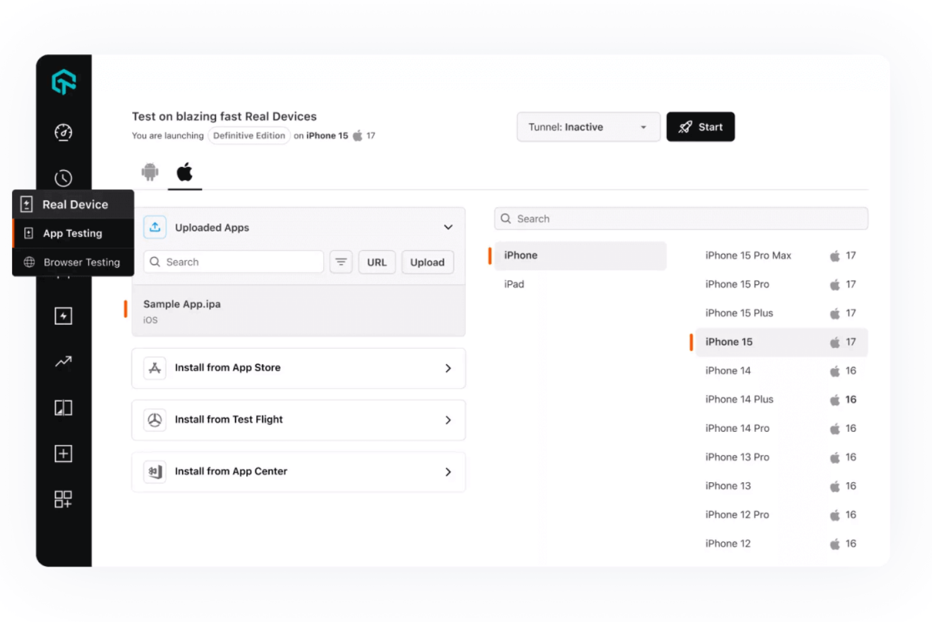Focus the uploaded apps Search field
This screenshot has height=622, width=932.
tap(234, 262)
